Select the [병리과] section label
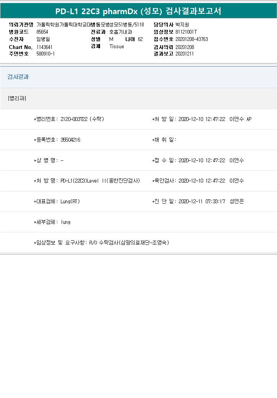 pos(17,98)
